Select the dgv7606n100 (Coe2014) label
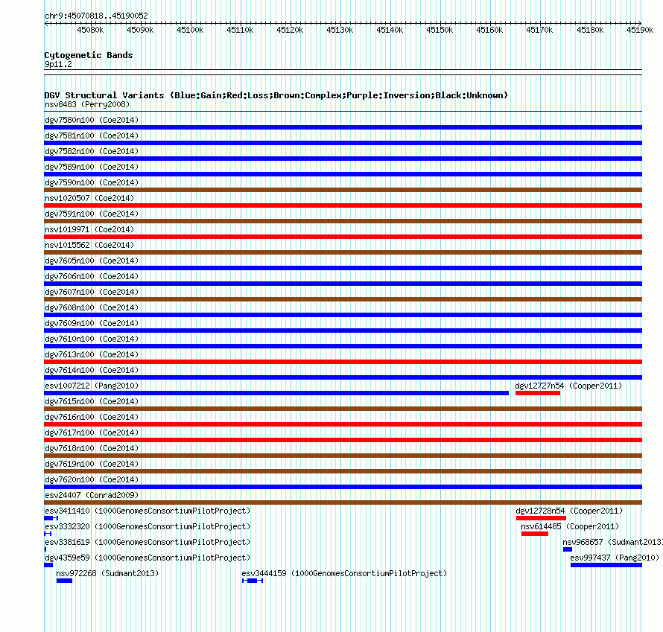 pyautogui.click(x=92, y=276)
